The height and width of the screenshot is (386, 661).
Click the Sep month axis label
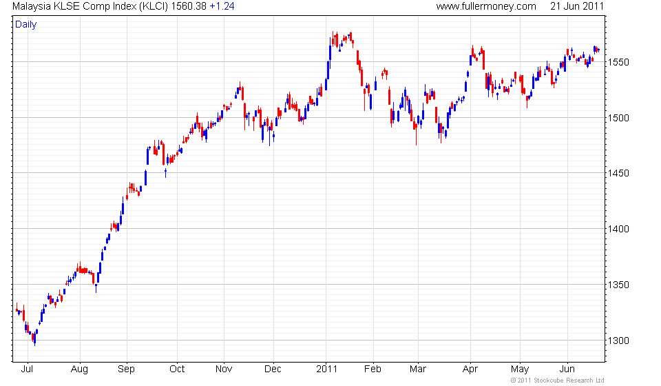click(x=126, y=369)
